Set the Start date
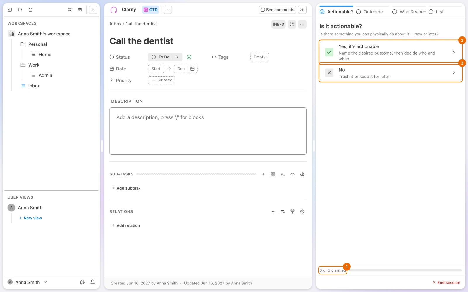The image size is (468, 292). tap(156, 69)
